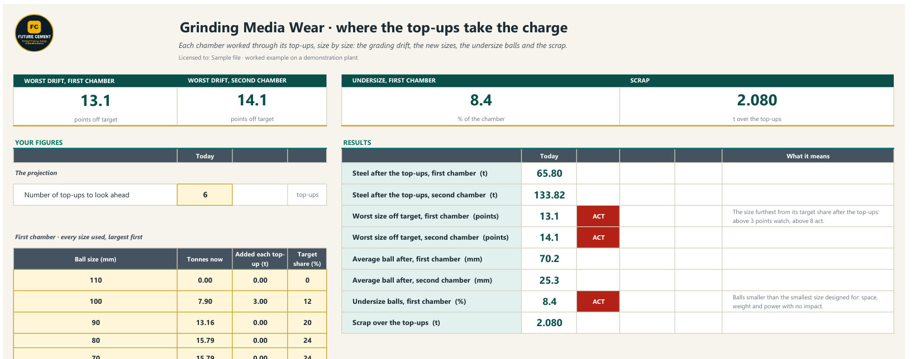
Task: Select the 25.3 average ball value
Action: coord(549,280)
